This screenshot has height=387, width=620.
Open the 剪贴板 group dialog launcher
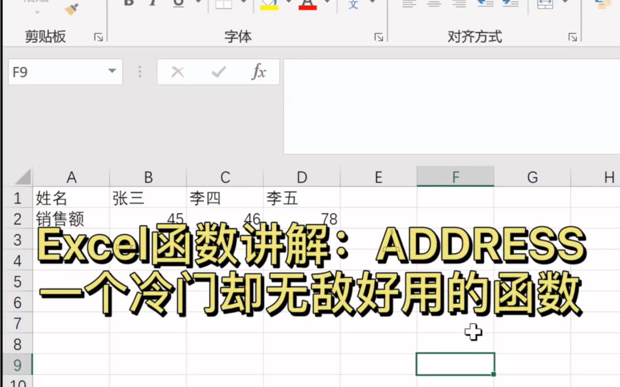click(98, 37)
